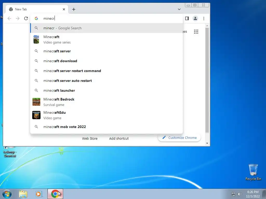
Task: Go back with the back arrow
Action: [x=9, y=18]
